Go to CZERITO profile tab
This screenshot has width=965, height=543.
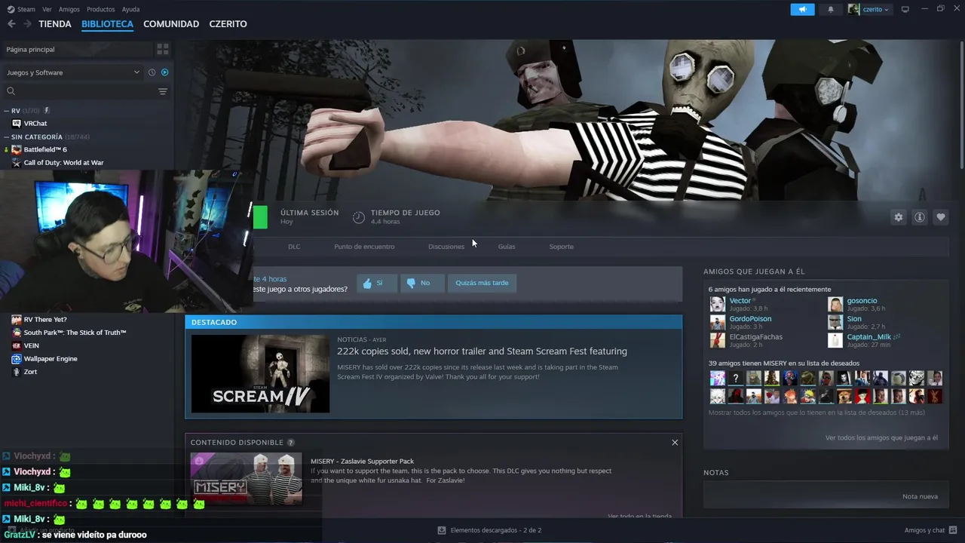pyautogui.click(x=228, y=24)
